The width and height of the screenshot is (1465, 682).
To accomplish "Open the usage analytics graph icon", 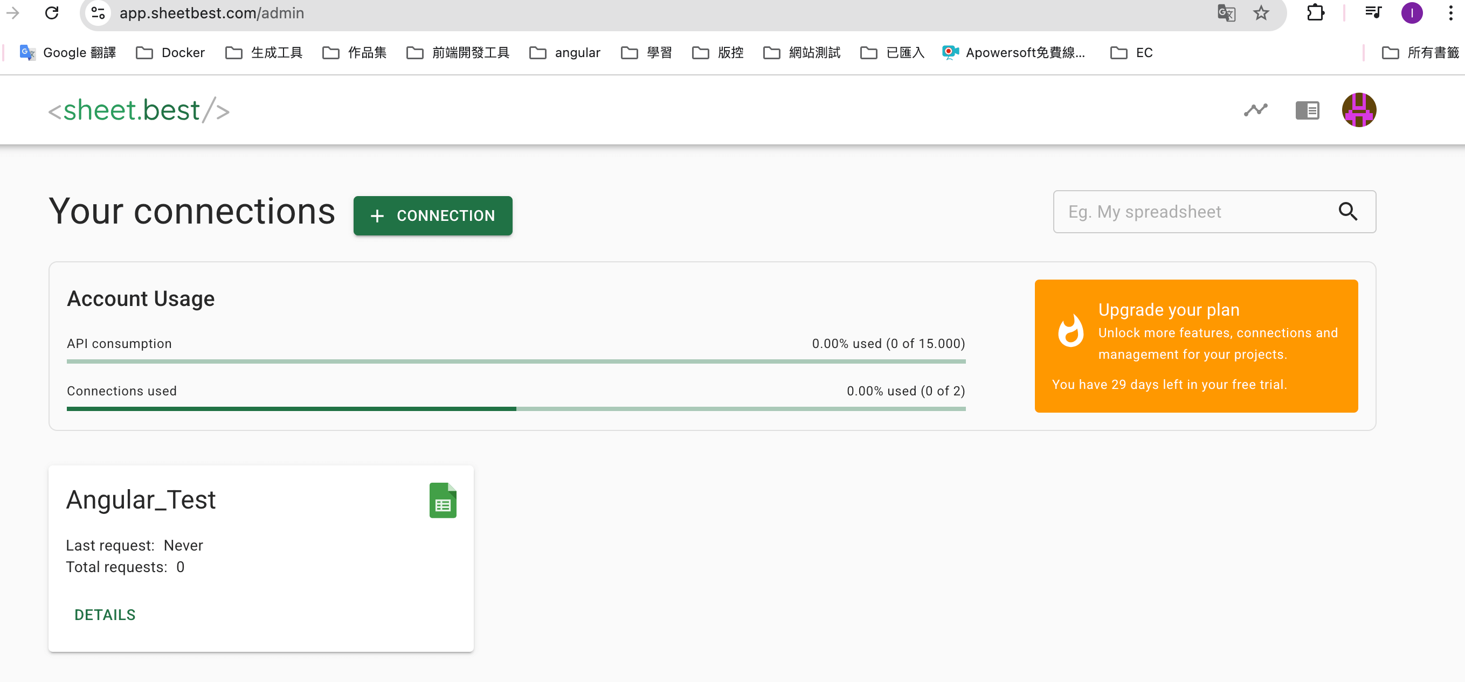I will tap(1255, 110).
